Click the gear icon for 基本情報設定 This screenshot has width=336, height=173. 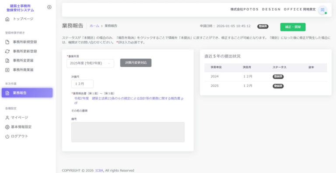point(7,127)
